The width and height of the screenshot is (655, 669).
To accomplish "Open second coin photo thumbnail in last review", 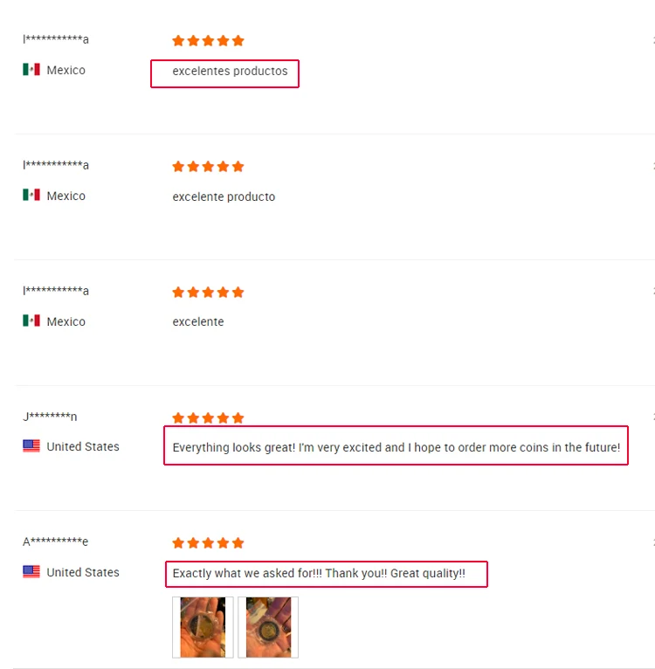I will 268,627.
